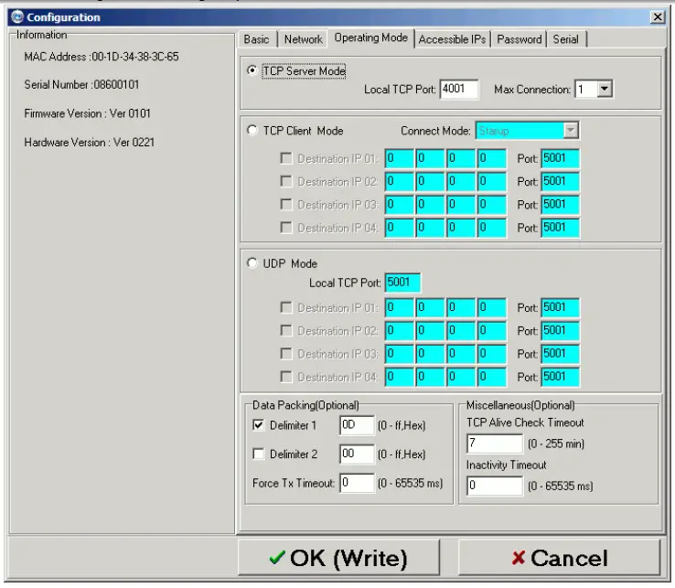Enable UDP Destination IP 03 checkbox
The width and height of the screenshot is (675, 588).
(286, 354)
